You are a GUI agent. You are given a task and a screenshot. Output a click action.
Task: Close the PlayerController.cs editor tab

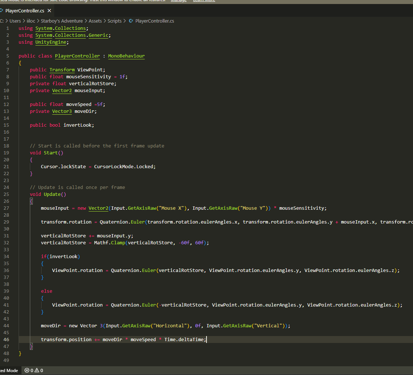49,11
